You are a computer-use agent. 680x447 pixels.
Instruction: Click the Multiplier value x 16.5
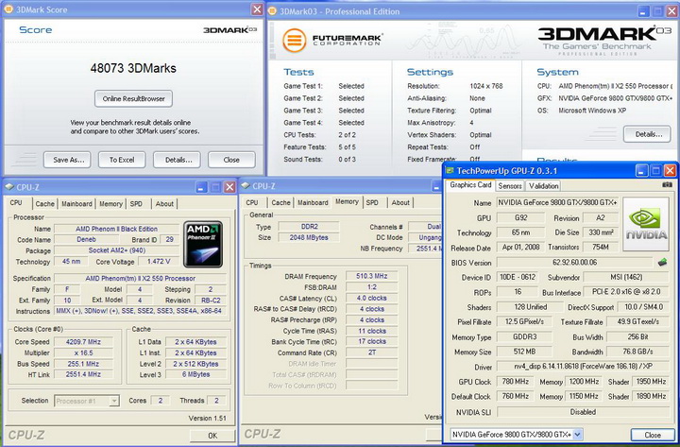(x=83, y=352)
